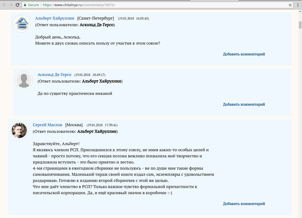Reload the page with the refresh icon
This screenshot has width=302, height=218.
click(17, 5)
